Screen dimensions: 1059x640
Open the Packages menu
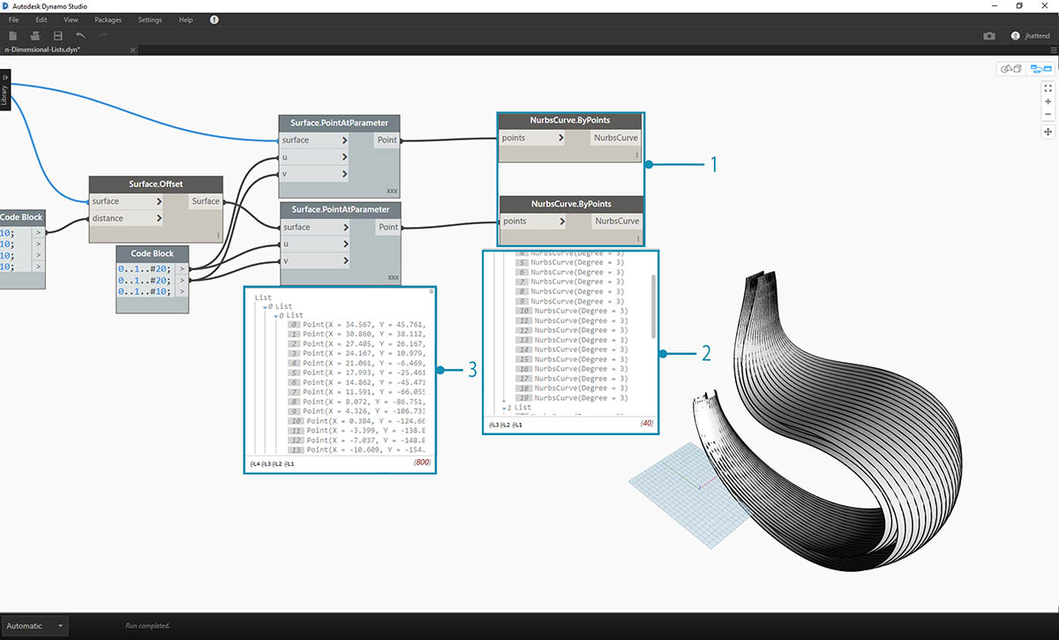[x=108, y=19]
